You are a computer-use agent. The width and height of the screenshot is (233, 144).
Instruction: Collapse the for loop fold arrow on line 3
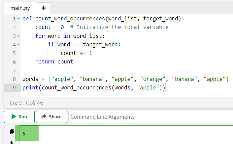click(18, 36)
